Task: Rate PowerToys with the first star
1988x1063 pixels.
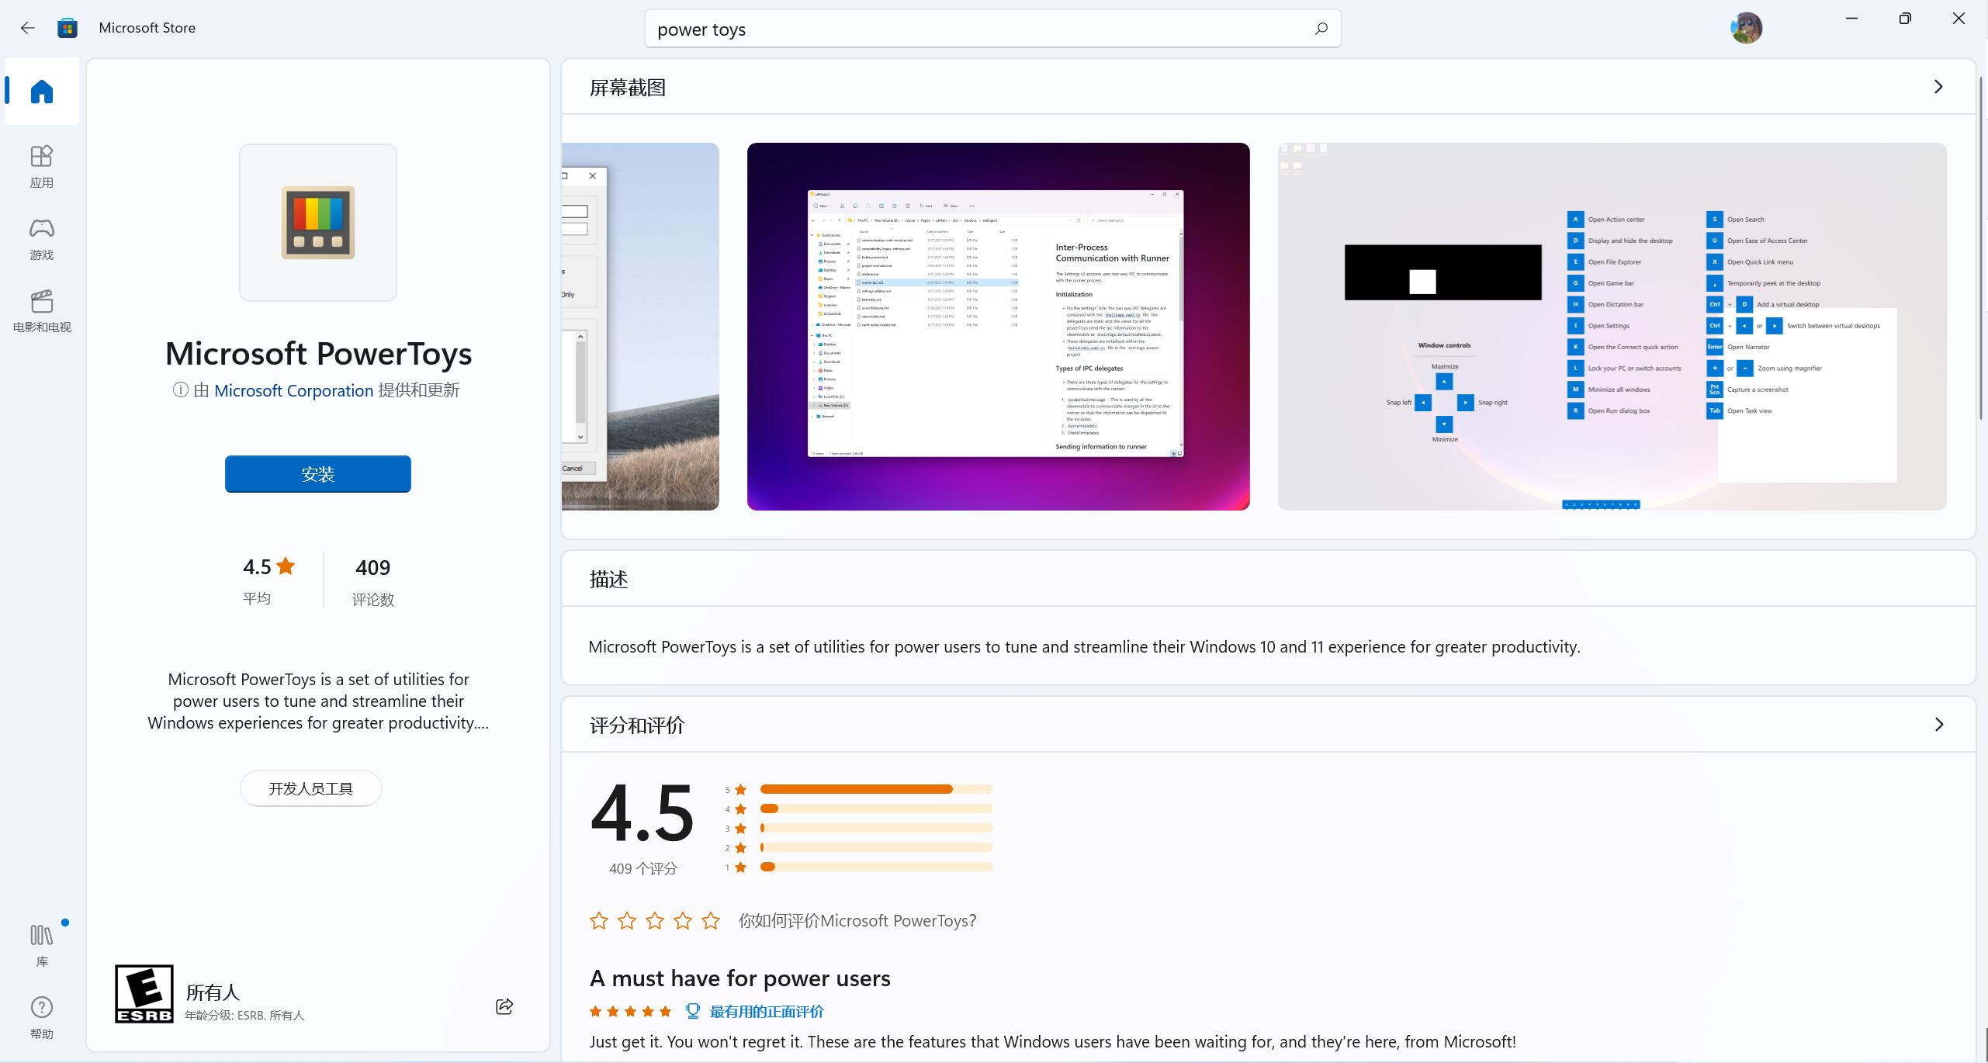Action: click(599, 921)
